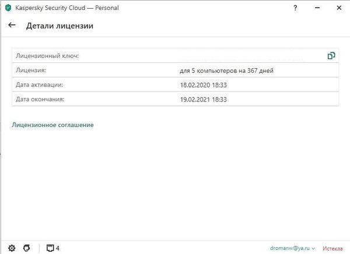Viewport: 350px width, 254px height.
Task: Click the activation date 18.02.2020 18:33
Action: [x=204, y=85]
